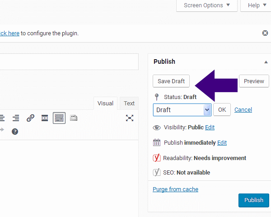Screen dimensions: 271x217
Task: Click the Purge from cache link
Action: [x=175, y=189]
